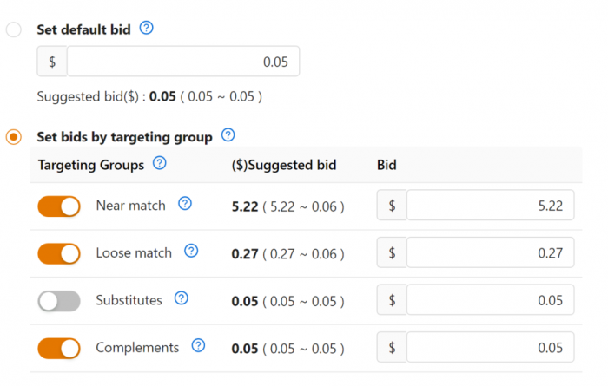Viewport: 608px width, 386px height.
Task: Click the default bid amount field
Action: (x=183, y=62)
